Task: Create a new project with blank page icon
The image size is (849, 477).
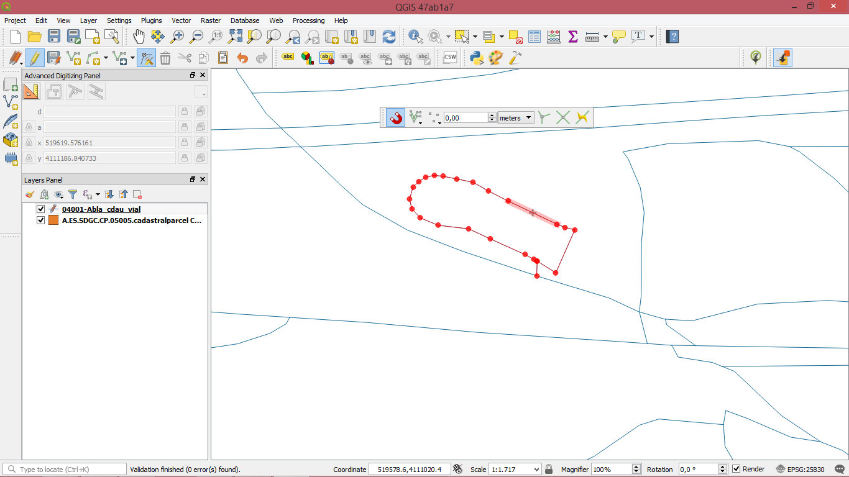Action: click(x=16, y=37)
